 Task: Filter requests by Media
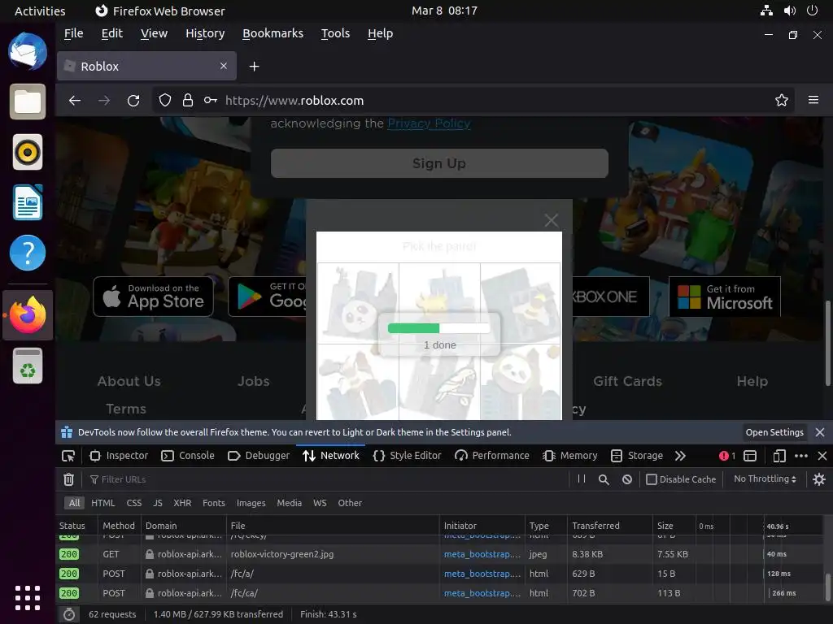click(x=289, y=502)
